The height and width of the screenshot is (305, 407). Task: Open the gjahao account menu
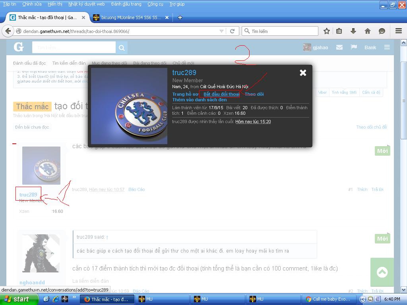coord(316,48)
